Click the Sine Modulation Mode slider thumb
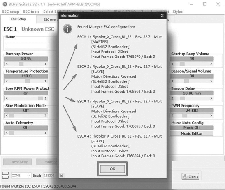This screenshot has height=190, width=225. [12, 116]
